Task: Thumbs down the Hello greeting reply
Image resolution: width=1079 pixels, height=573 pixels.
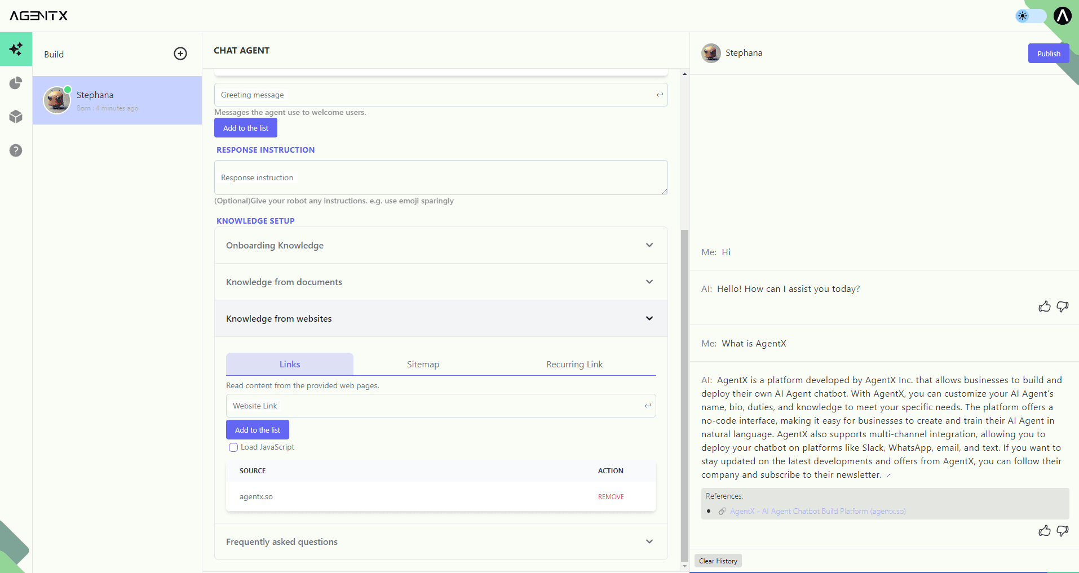Action: pyautogui.click(x=1063, y=307)
